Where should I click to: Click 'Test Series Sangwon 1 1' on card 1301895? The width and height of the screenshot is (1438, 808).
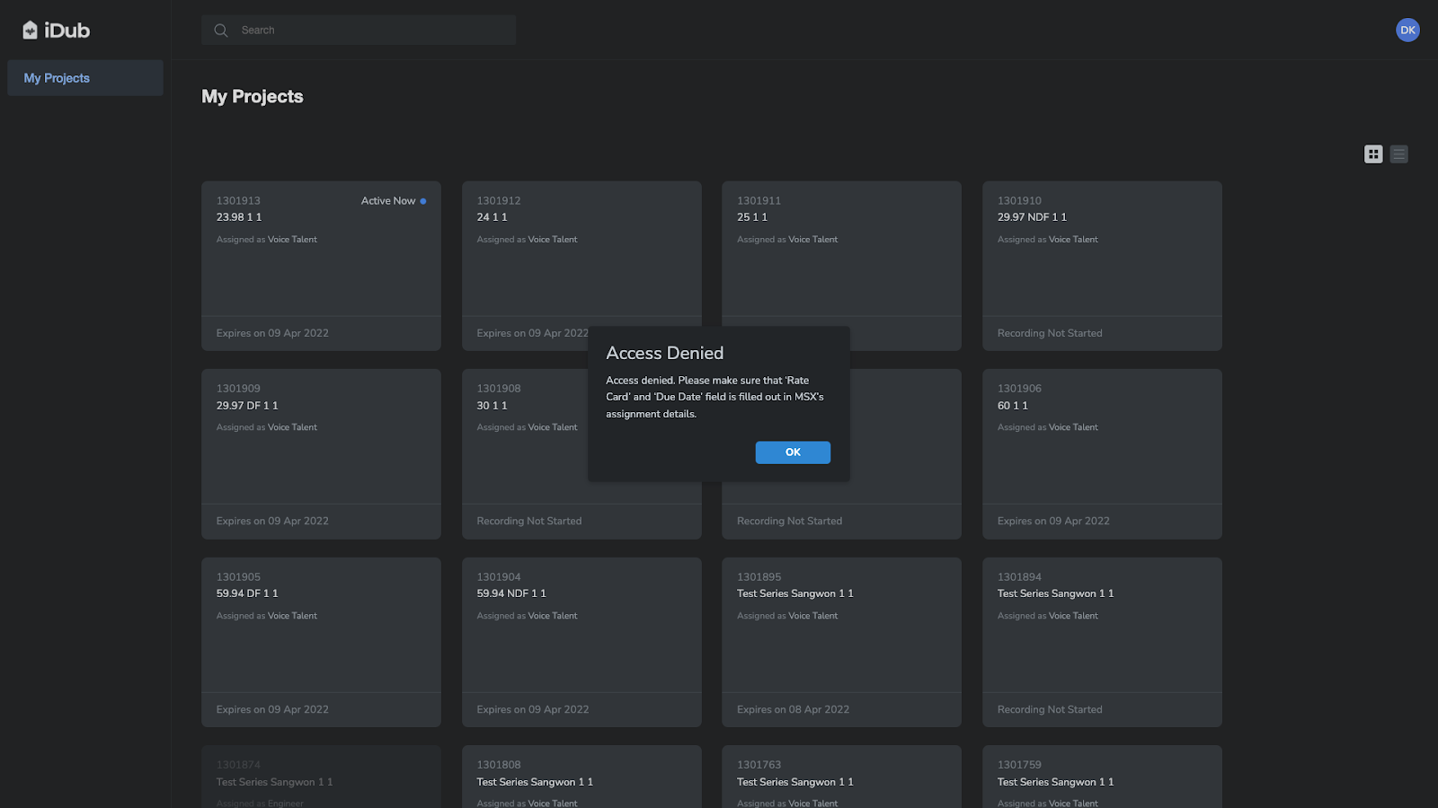(x=795, y=593)
